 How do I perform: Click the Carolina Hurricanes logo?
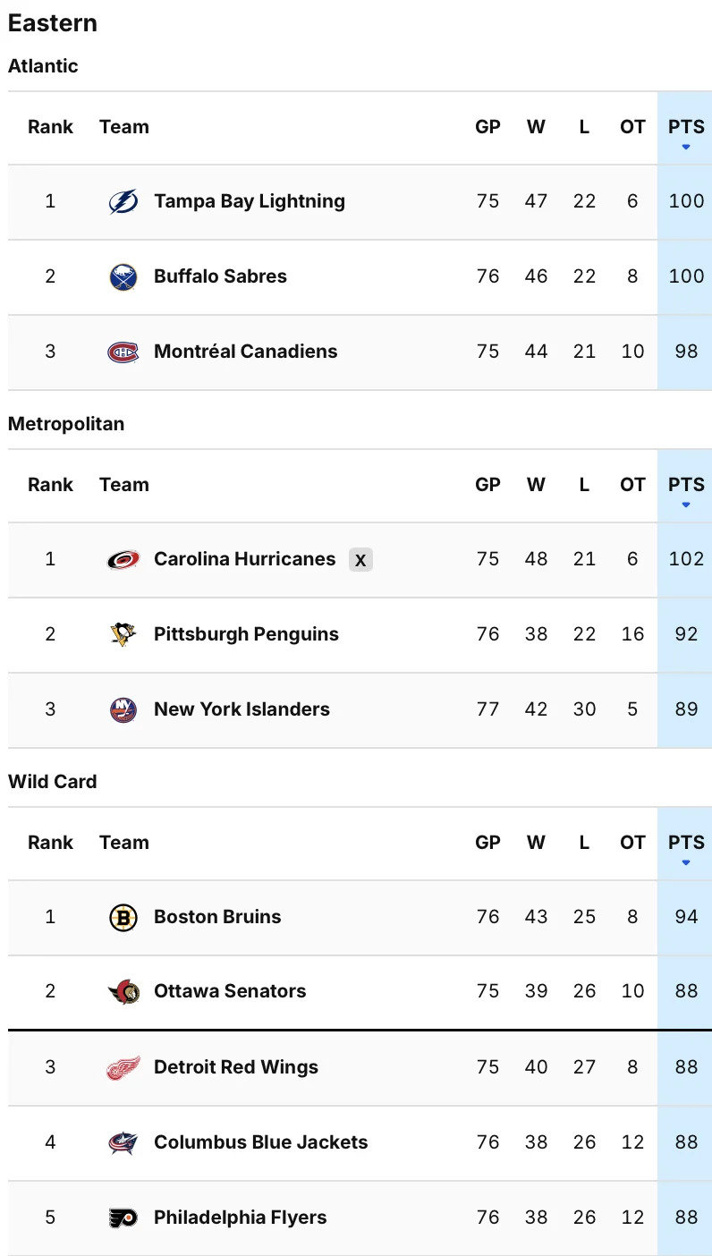pyautogui.click(x=123, y=560)
